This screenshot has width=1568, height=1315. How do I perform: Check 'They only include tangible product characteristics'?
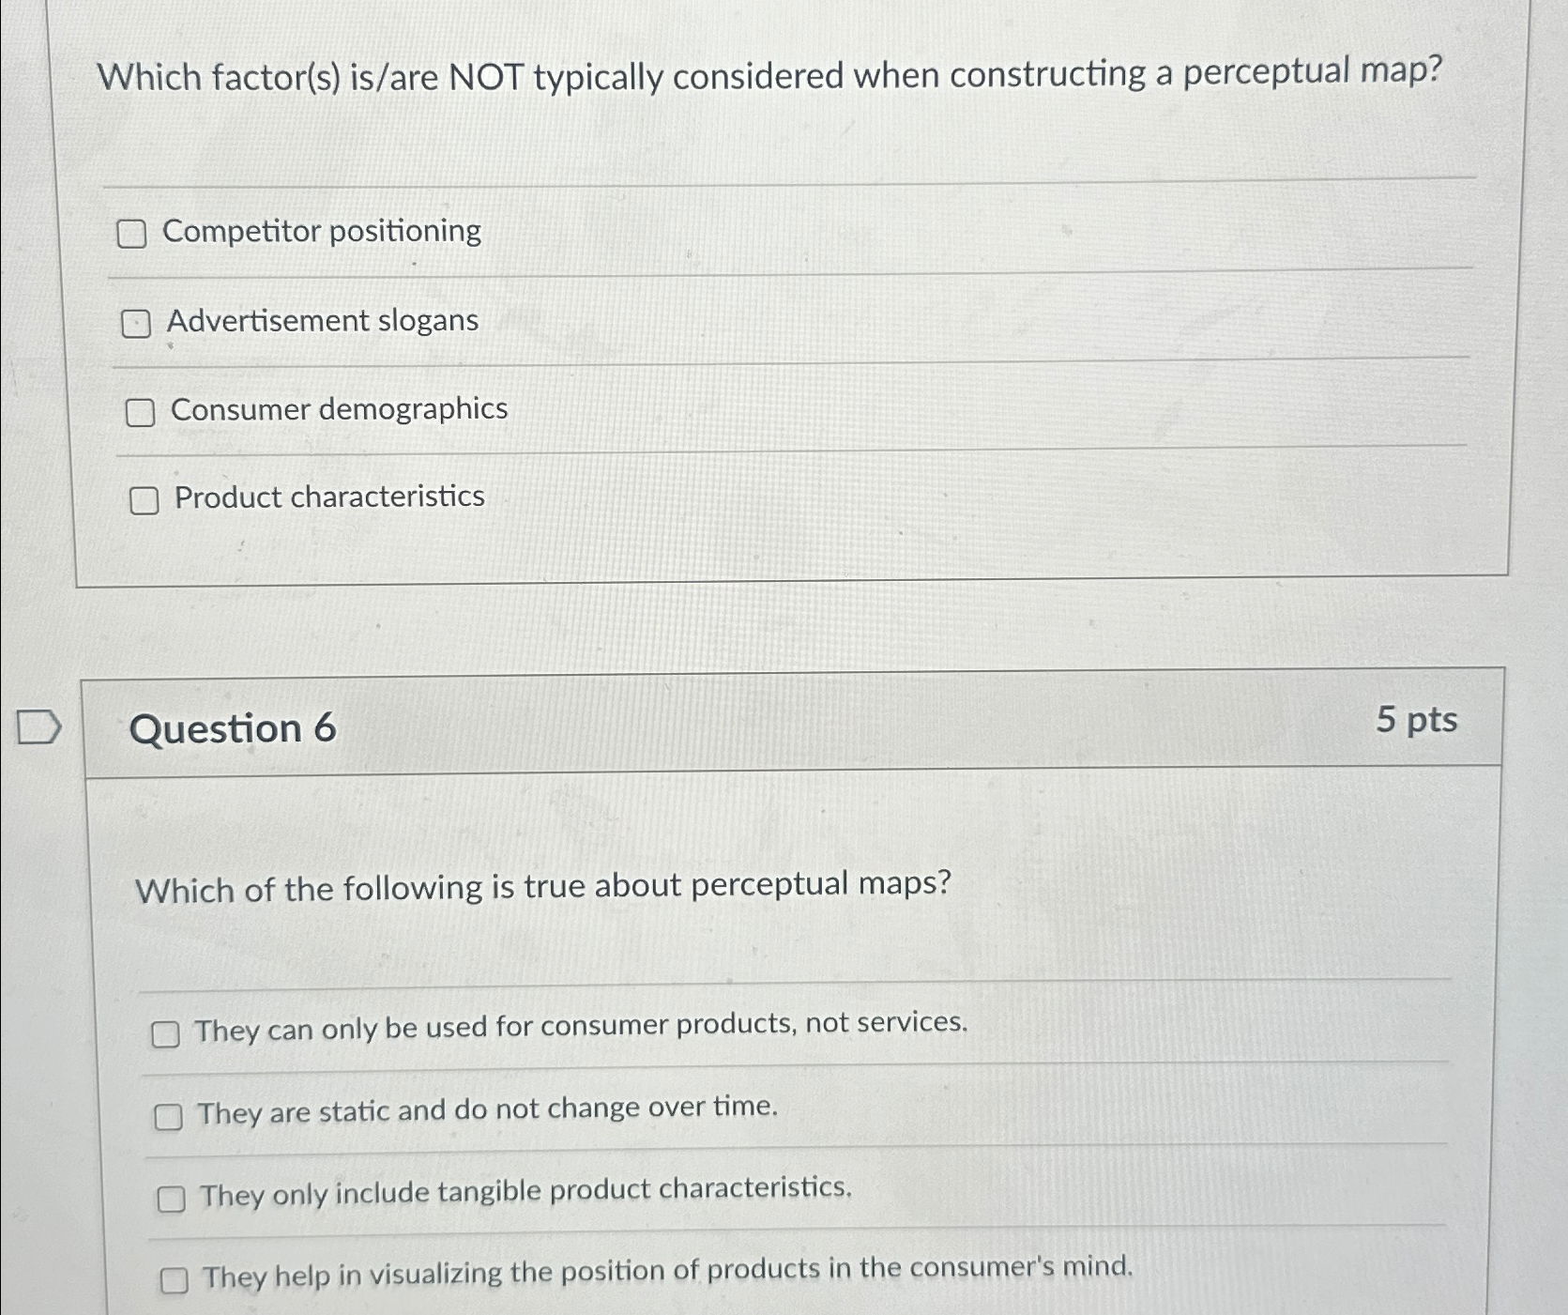[171, 1199]
